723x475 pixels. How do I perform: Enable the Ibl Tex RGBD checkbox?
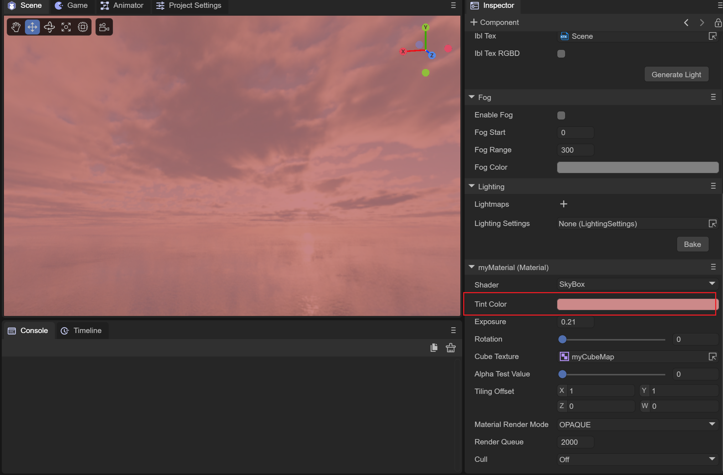(x=561, y=54)
